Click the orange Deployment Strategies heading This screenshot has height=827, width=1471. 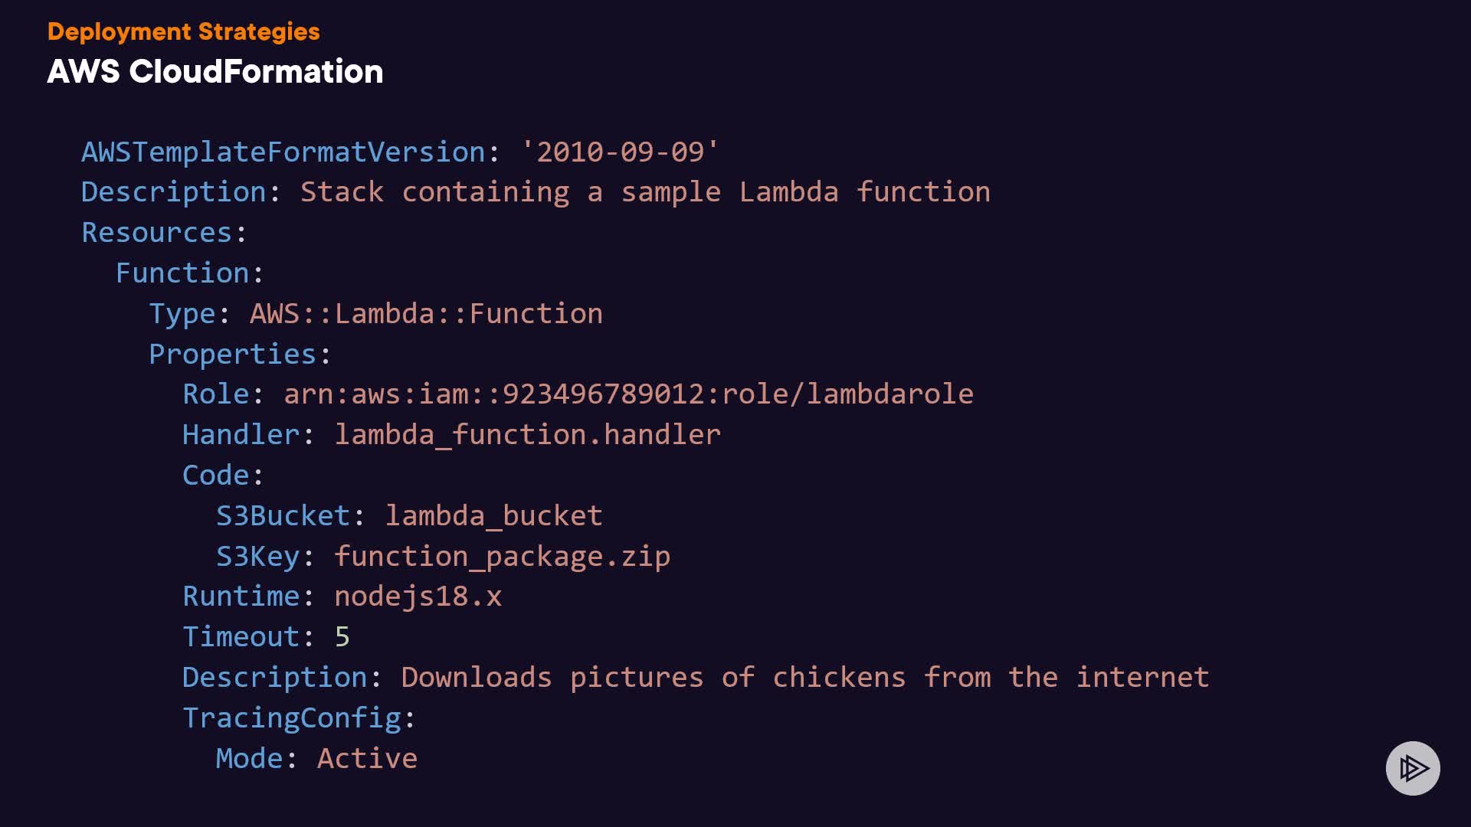click(x=183, y=31)
